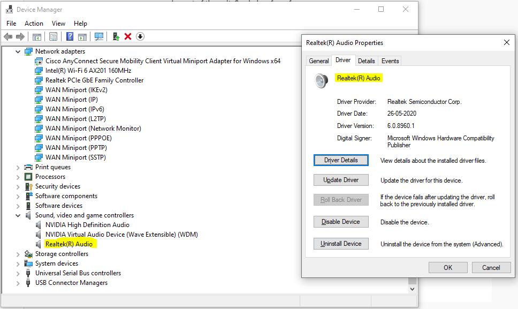Viewport: 518px width, 309px height.
Task: Click the Device Manager title bar icon
Action: 9,9
